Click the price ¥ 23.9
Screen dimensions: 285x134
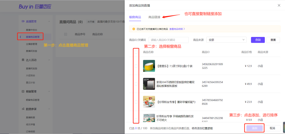248,102
